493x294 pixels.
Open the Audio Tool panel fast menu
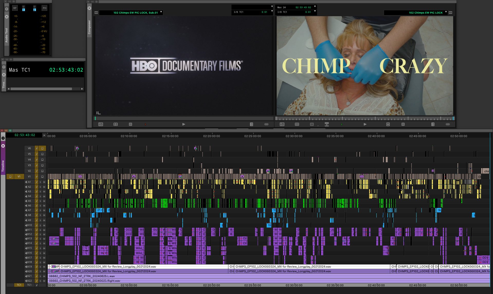7,9
